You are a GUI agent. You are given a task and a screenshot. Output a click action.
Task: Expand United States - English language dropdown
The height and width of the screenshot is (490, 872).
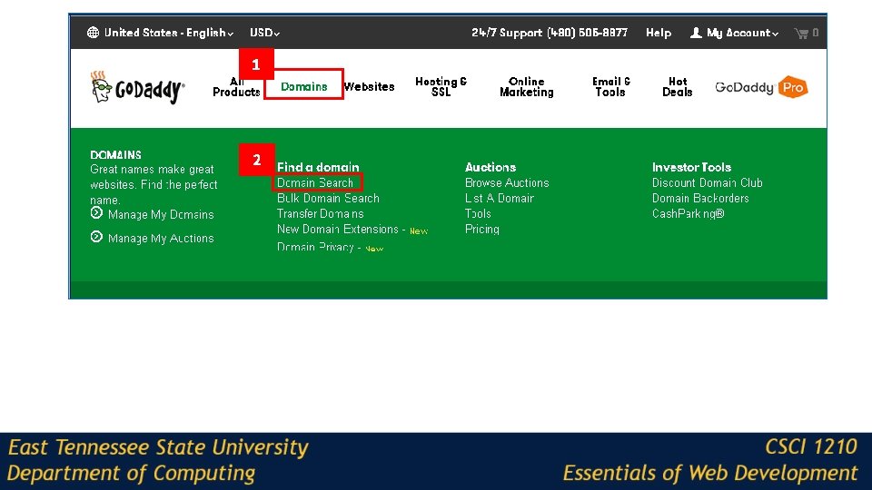(x=169, y=33)
